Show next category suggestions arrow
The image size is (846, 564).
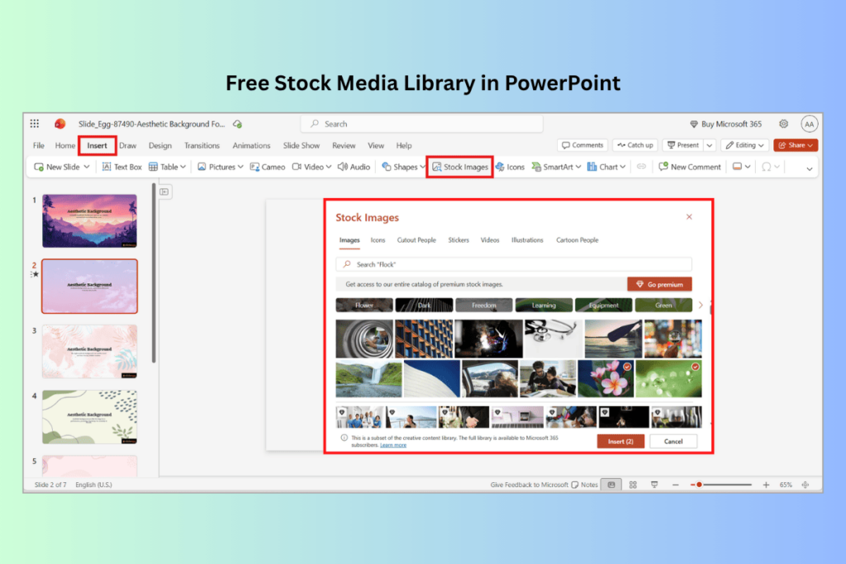pos(701,306)
